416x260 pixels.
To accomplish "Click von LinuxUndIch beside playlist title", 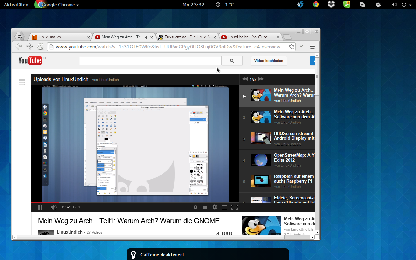I will tap(105, 80).
